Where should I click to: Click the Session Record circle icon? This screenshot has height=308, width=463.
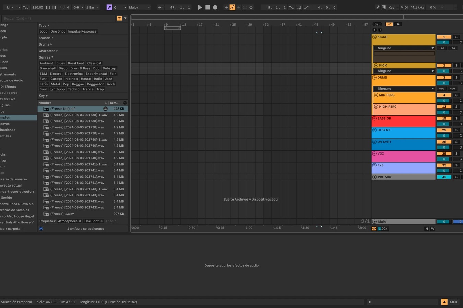251,7
